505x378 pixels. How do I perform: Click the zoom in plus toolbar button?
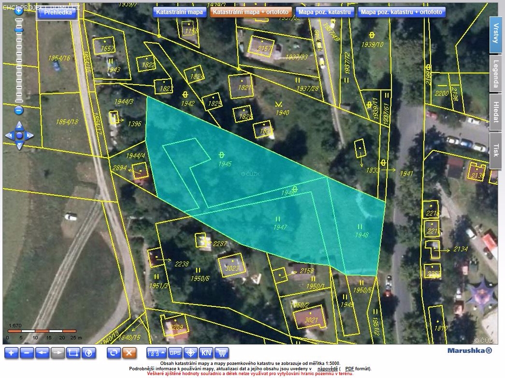coord(12,352)
